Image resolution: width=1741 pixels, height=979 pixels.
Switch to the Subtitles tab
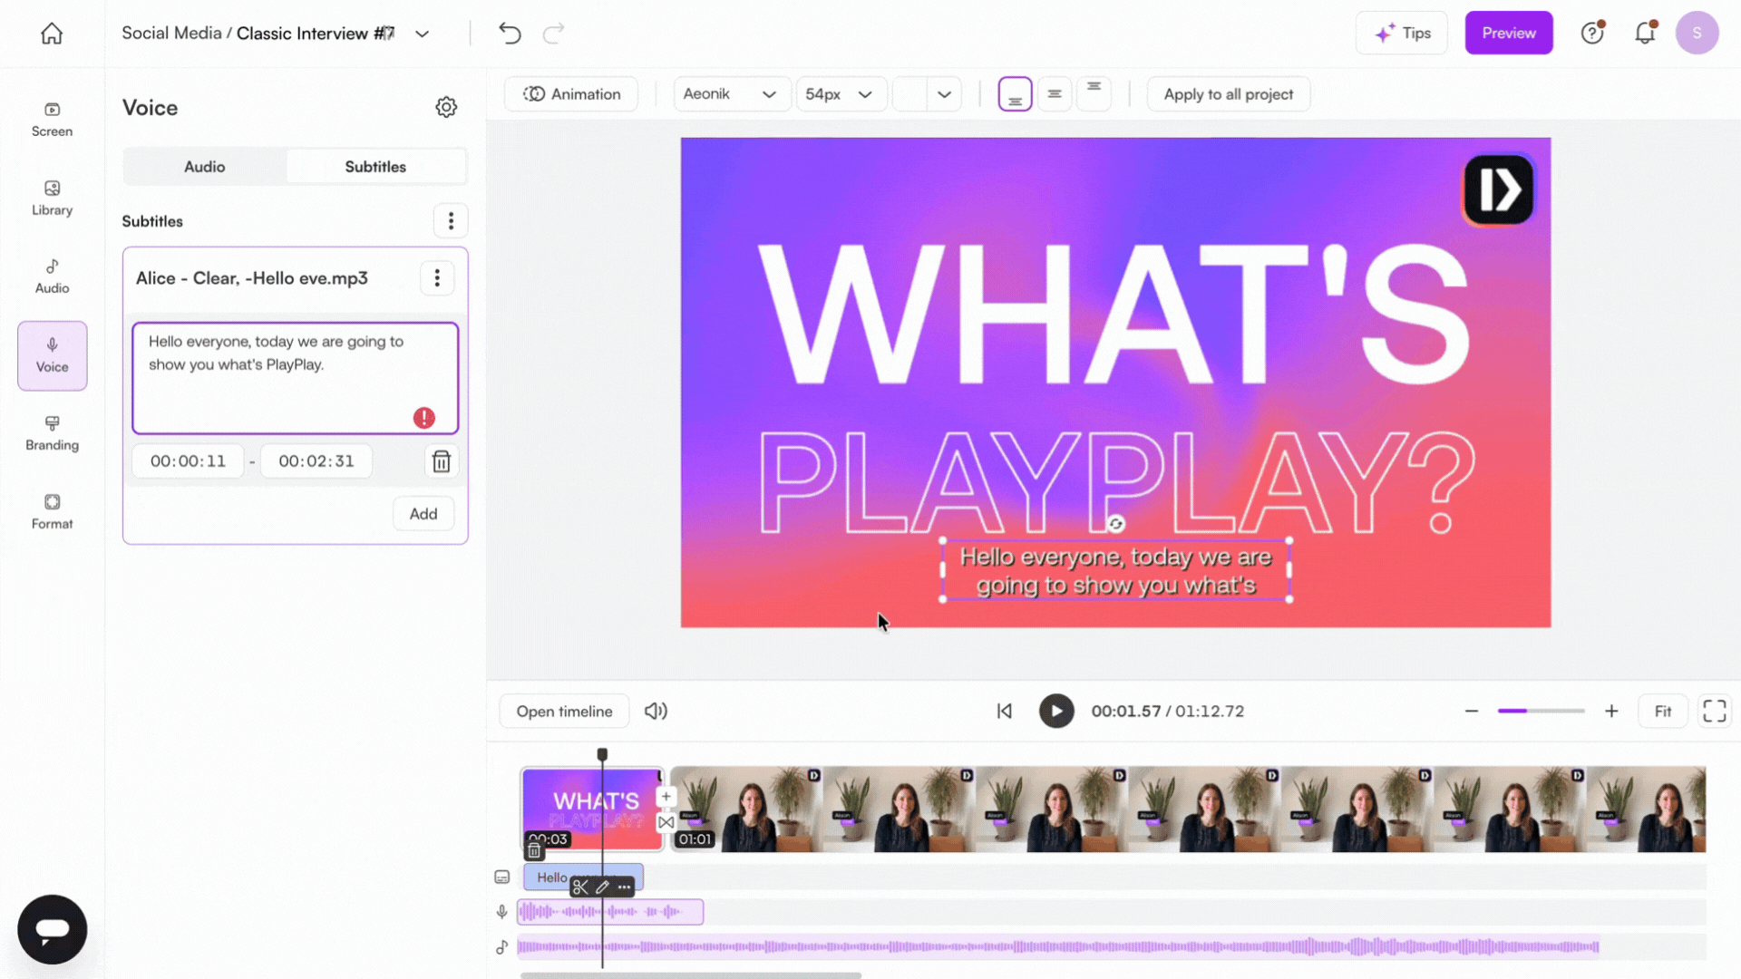pyautogui.click(x=375, y=167)
